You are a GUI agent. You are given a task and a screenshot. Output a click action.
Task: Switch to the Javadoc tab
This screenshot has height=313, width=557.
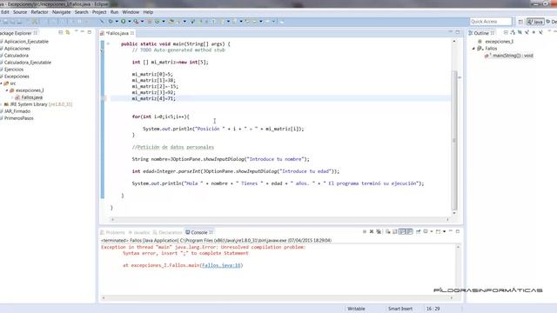point(139,232)
